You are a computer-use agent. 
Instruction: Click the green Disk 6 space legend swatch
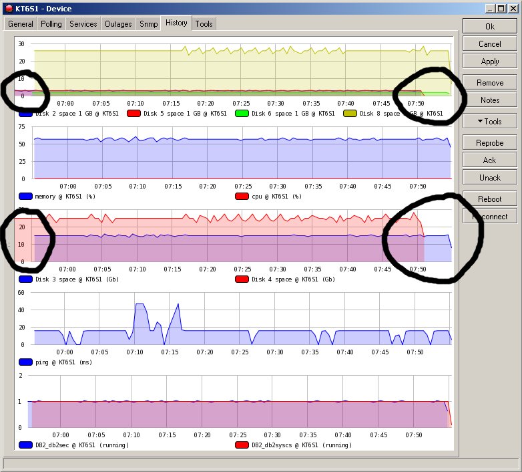point(242,114)
